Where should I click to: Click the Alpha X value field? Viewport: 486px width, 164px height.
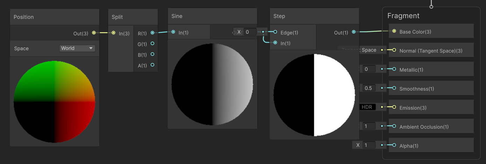369,145
